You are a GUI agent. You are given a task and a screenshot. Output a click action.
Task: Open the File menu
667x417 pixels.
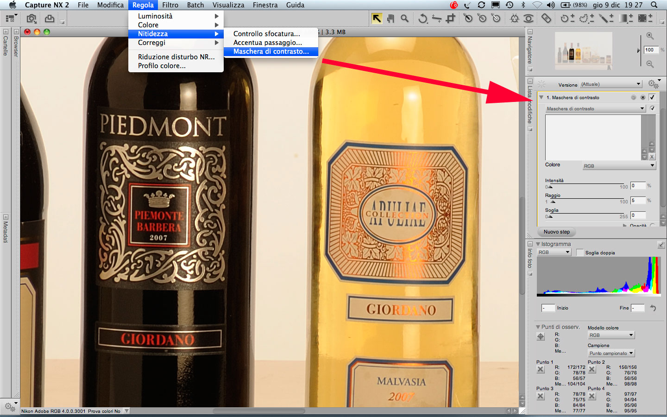coord(83,5)
